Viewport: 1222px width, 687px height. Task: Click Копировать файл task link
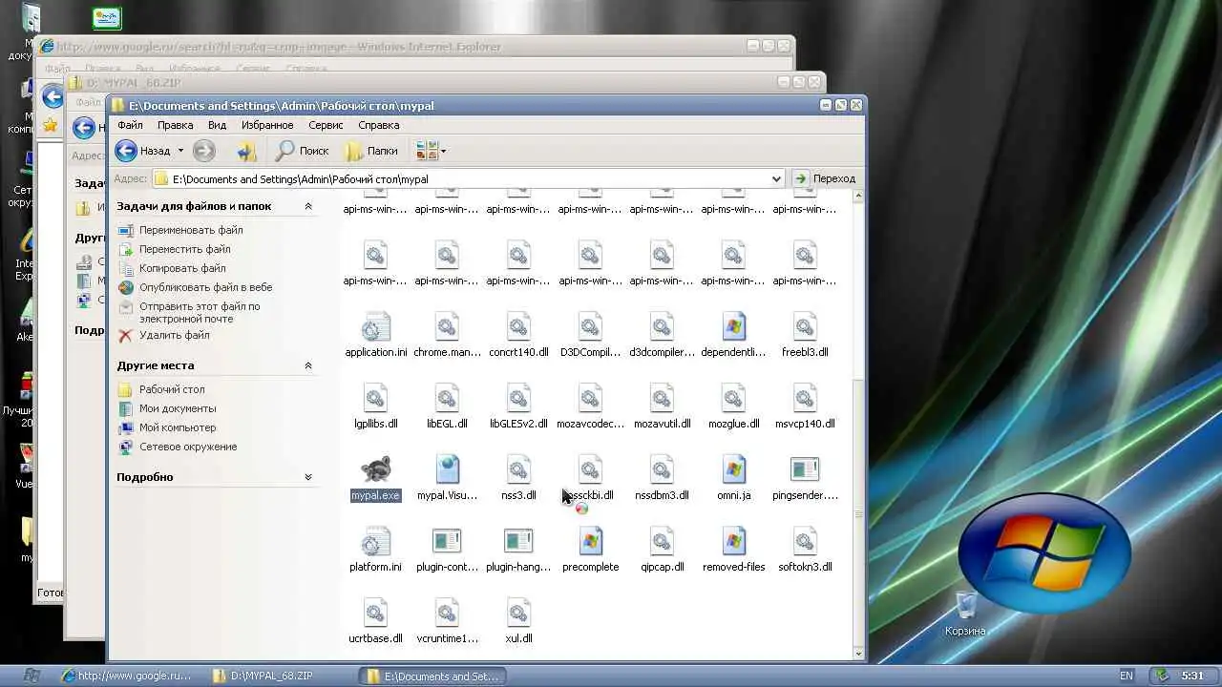[182, 268]
